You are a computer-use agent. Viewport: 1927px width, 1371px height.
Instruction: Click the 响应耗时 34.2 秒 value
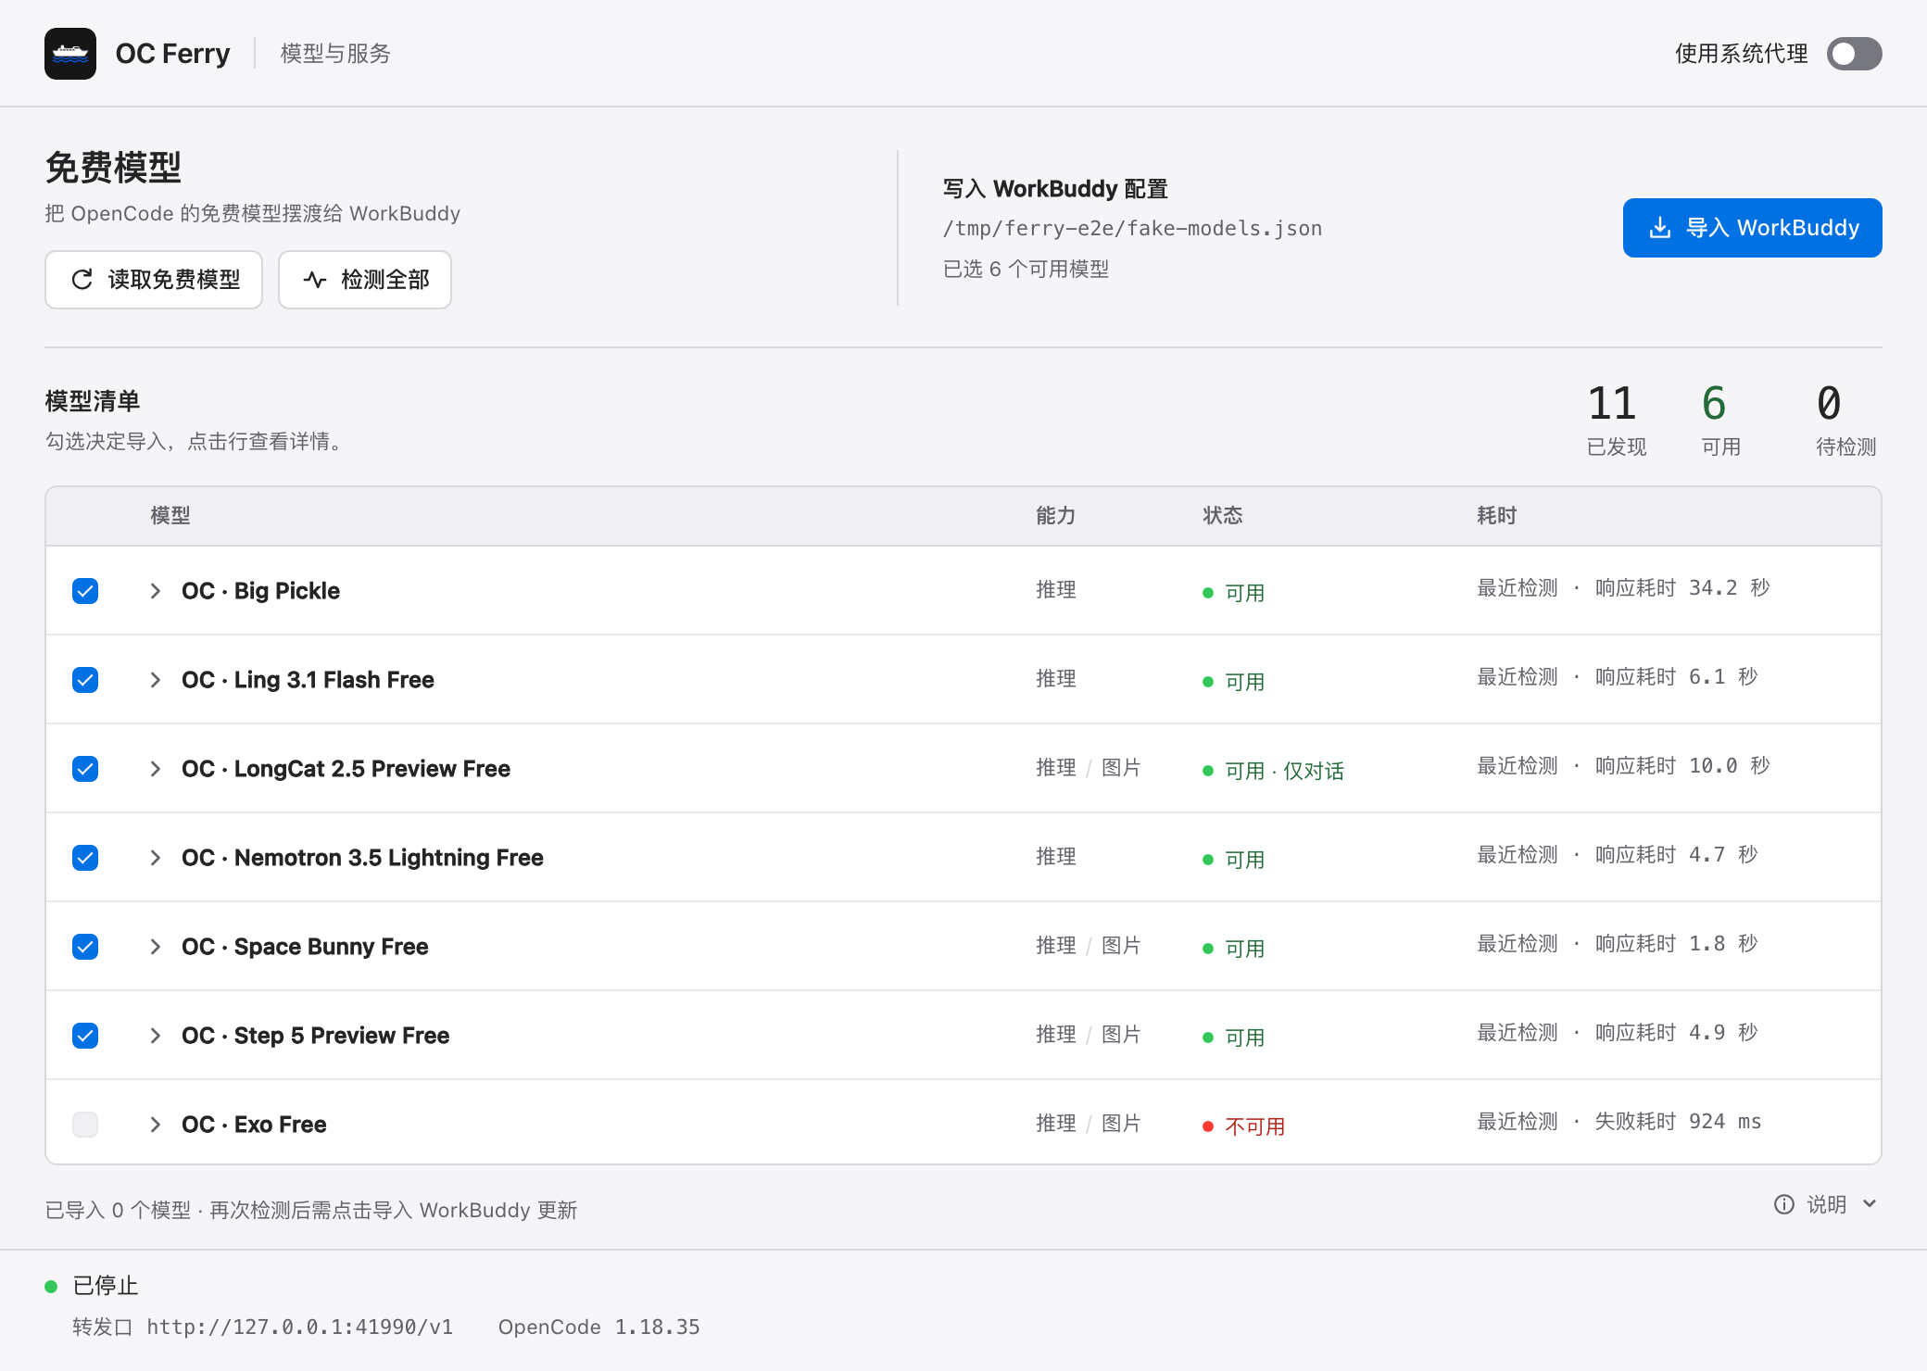(x=1682, y=588)
